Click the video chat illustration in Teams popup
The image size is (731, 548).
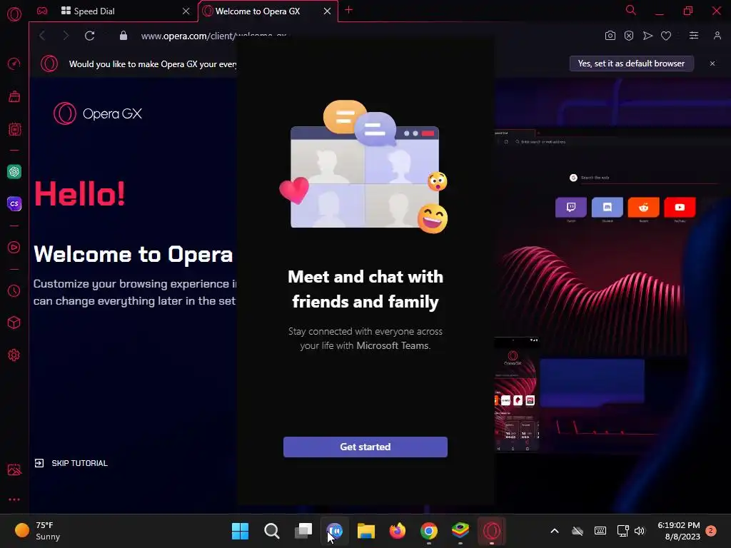tap(363, 166)
